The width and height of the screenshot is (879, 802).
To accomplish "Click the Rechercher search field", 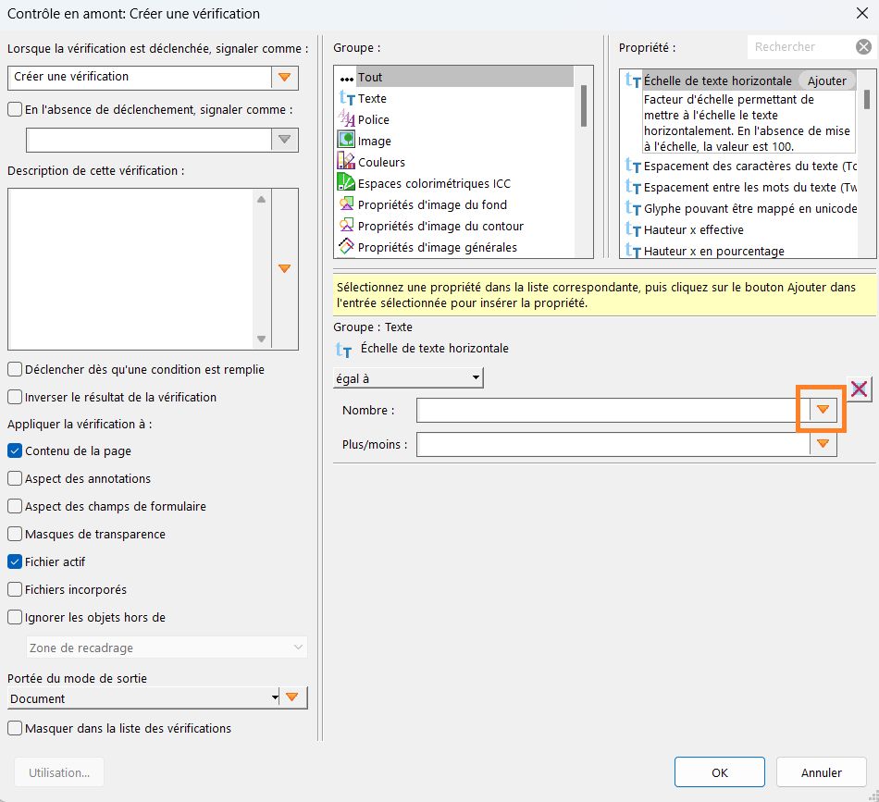I will point(801,47).
